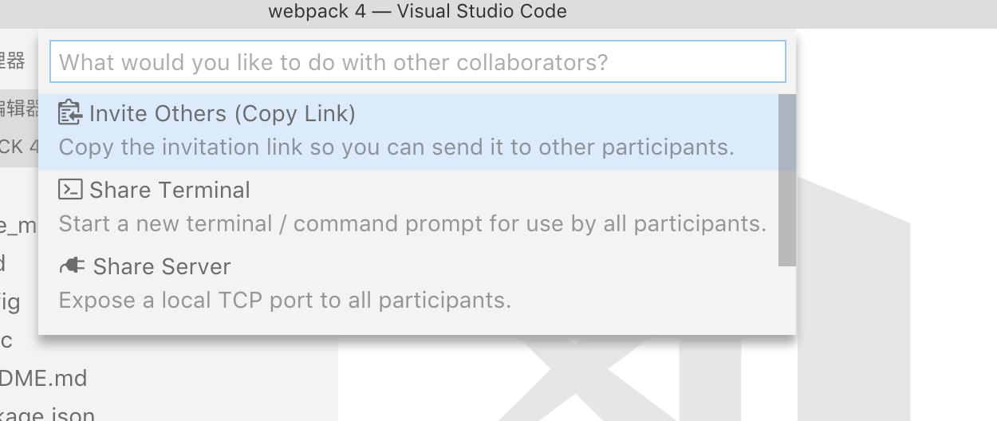Screen dimensions: 997x421
Task: Click the invitation link description text
Action: point(396,148)
